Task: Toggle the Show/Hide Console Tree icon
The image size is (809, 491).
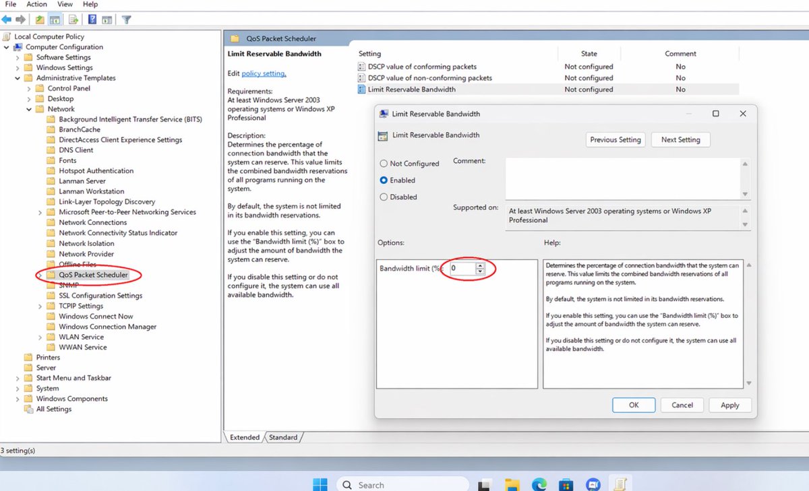Action: click(x=54, y=20)
